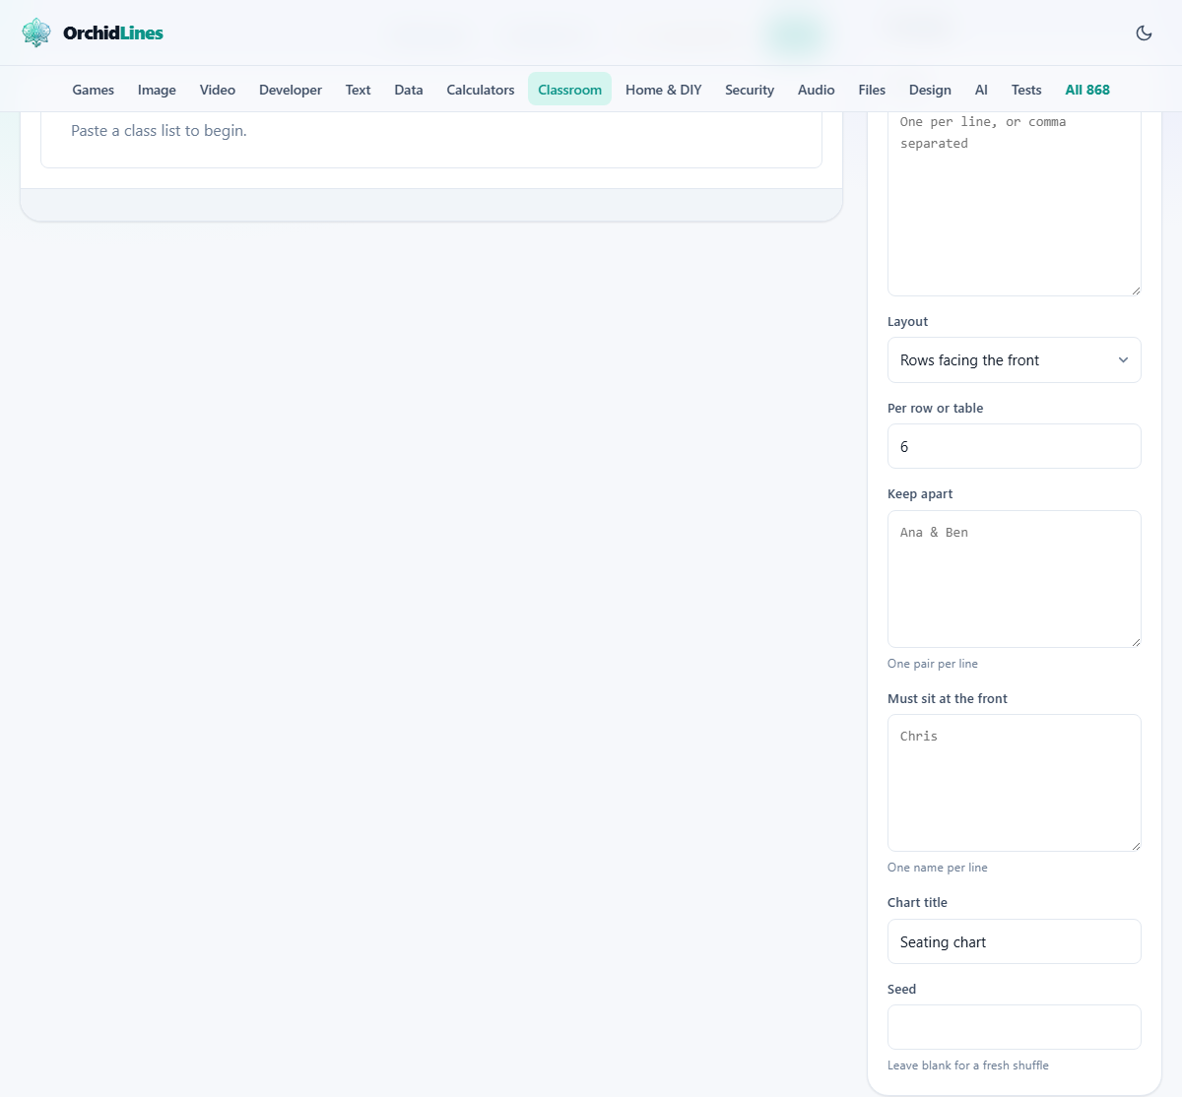Go to the Calculators category
The image size is (1182, 1097).
pyautogui.click(x=481, y=90)
